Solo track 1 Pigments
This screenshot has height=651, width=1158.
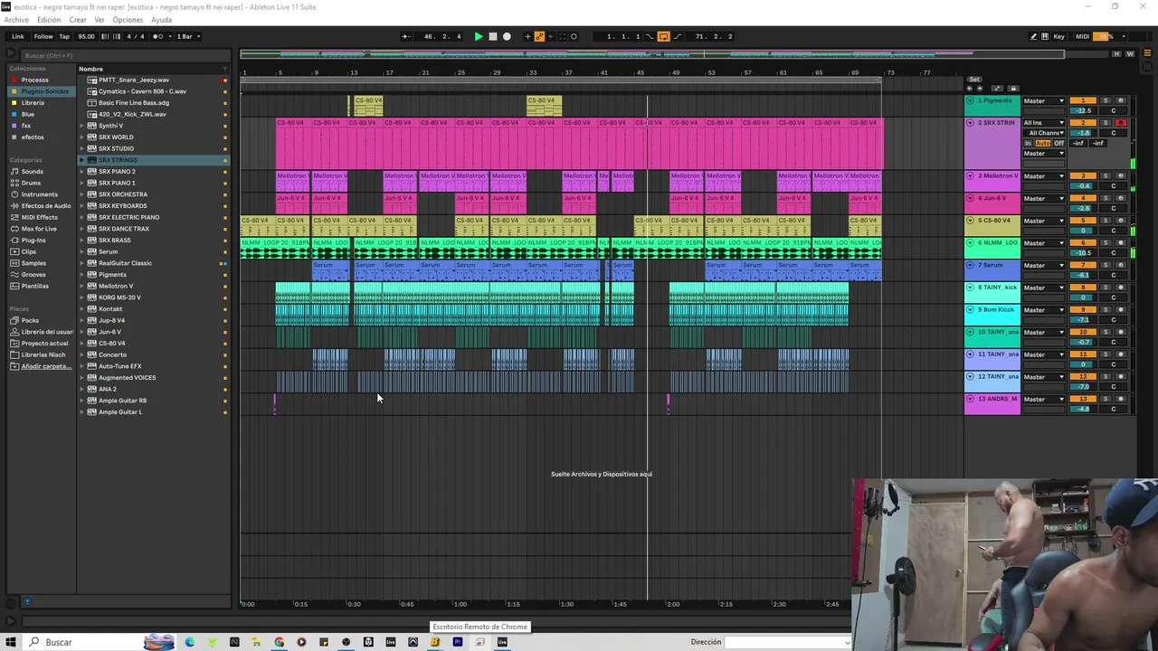click(1105, 100)
